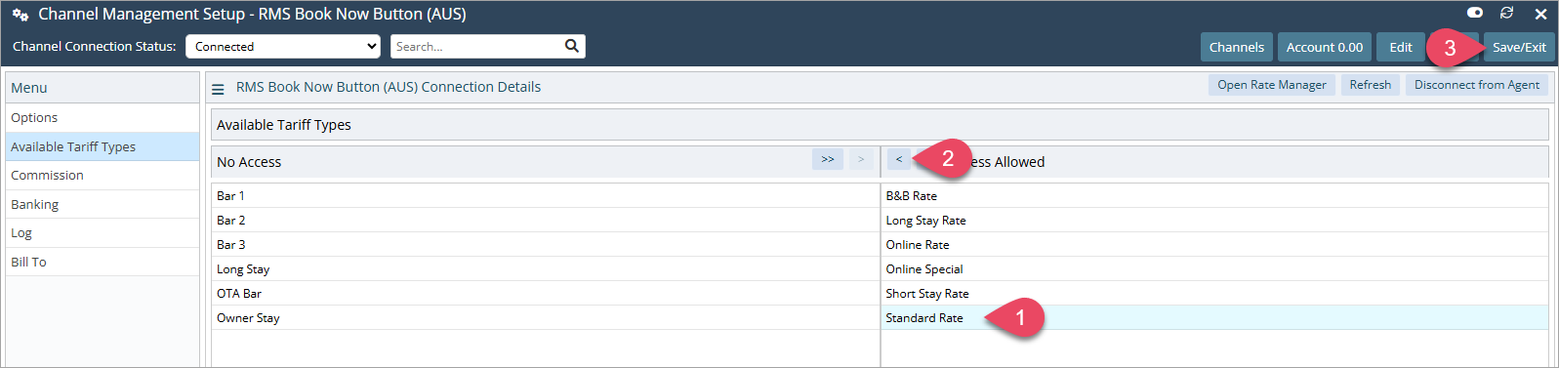
Task: Select Owner Stay in No Access list
Action: coord(546,317)
